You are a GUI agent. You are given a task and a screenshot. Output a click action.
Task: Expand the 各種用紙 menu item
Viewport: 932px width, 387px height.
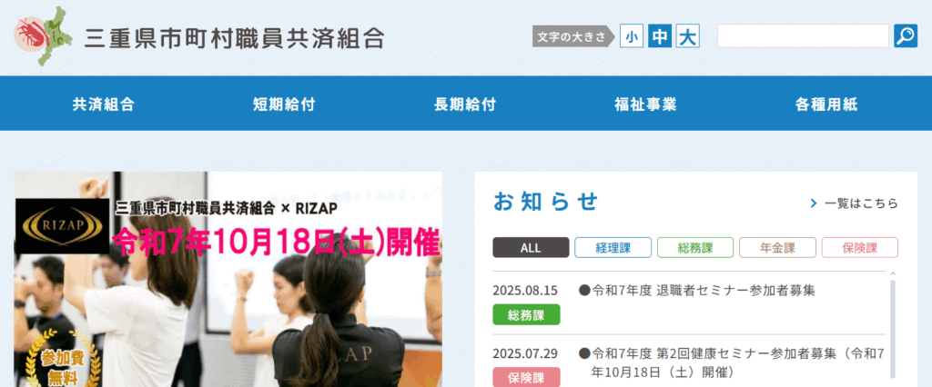coord(826,104)
